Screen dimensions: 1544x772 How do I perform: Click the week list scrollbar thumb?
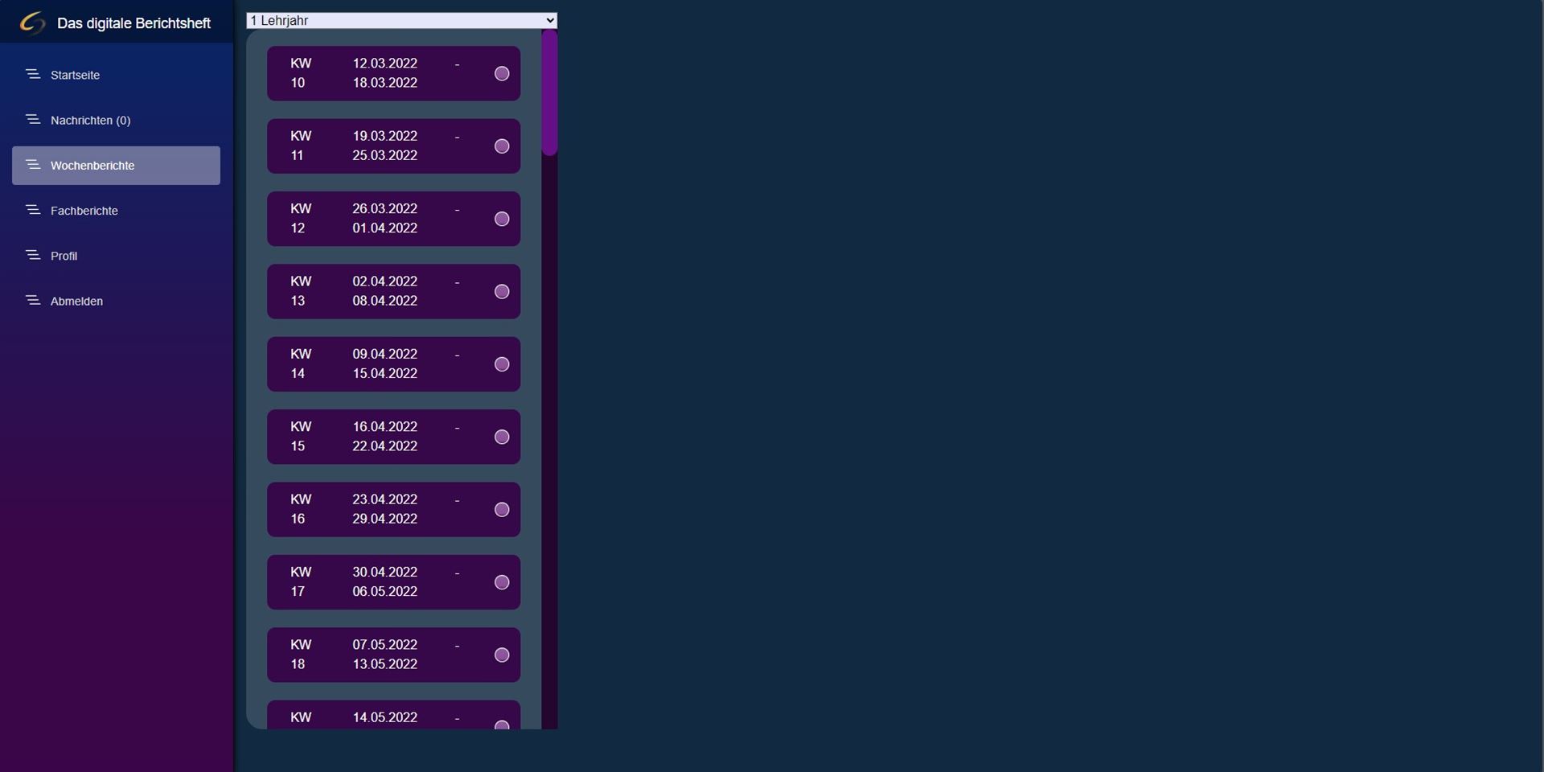[549, 92]
